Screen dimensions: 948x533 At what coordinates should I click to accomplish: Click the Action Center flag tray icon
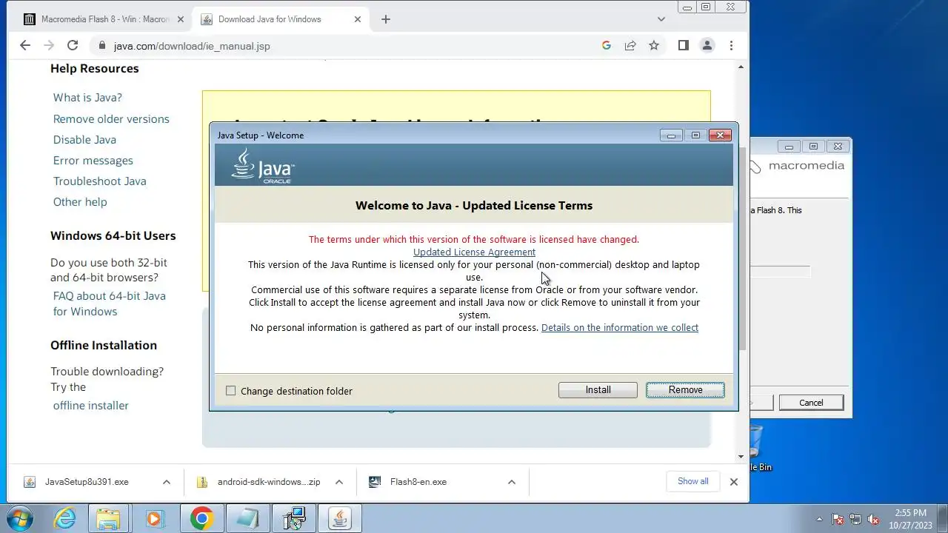838,520
